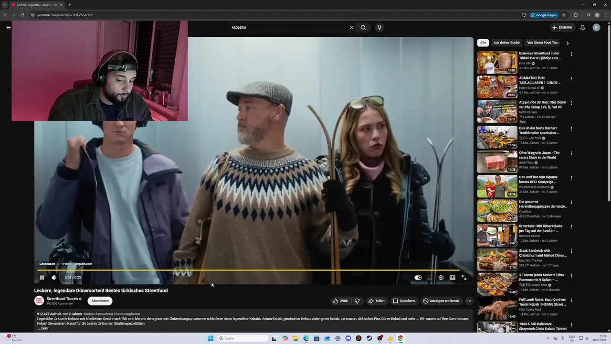Click the Teilen share button
Viewport: 611px width, 344px height.
point(377,301)
